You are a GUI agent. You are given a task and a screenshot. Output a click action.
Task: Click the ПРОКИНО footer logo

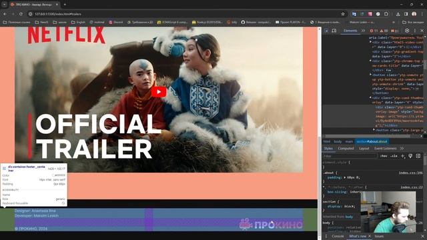(272, 225)
